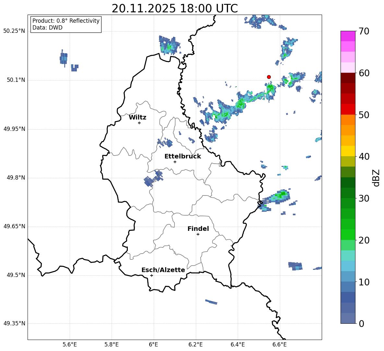Click the colorbar tick label 60
384x351 pixels.
364,73
